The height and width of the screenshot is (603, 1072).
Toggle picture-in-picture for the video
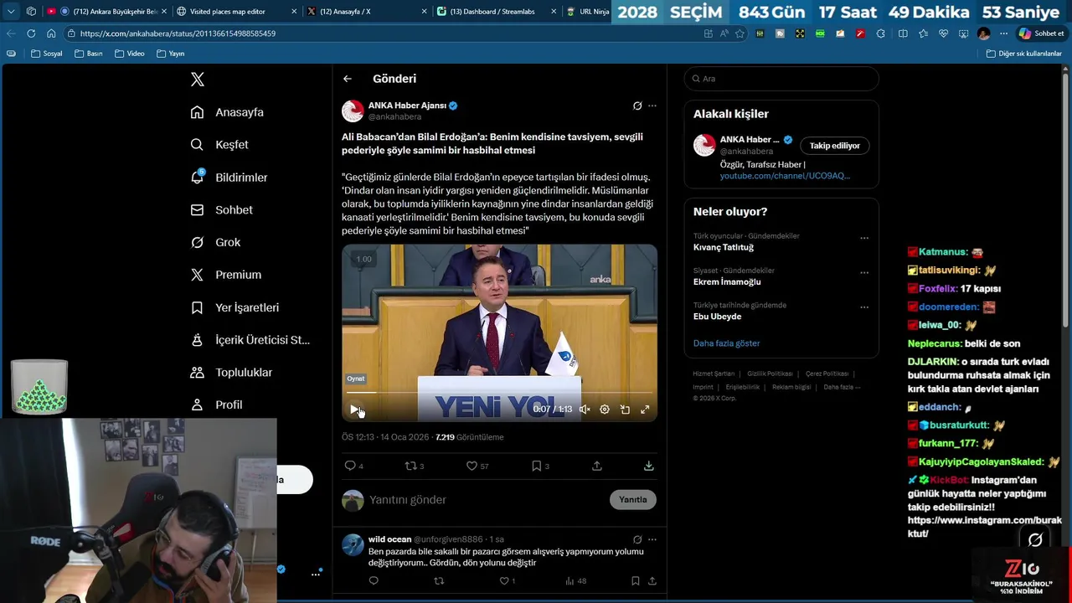(x=625, y=410)
